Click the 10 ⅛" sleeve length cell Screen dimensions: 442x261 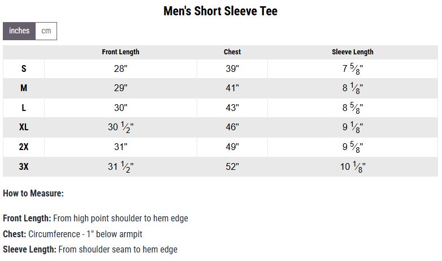click(x=352, y=166)
